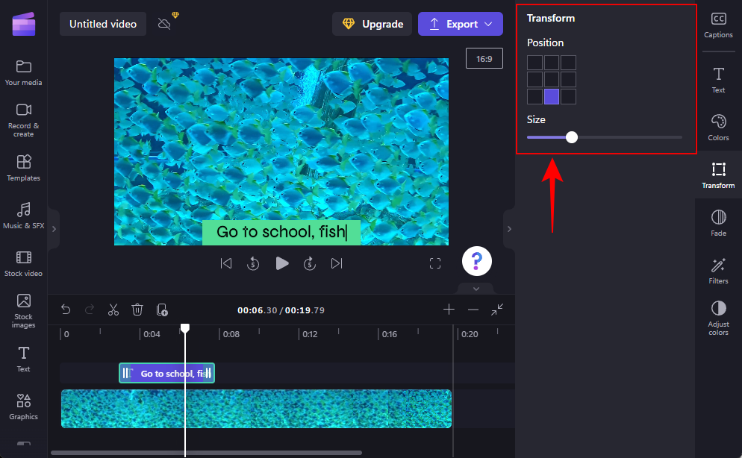Select the bottom-right position grid cell

[569, 97]
